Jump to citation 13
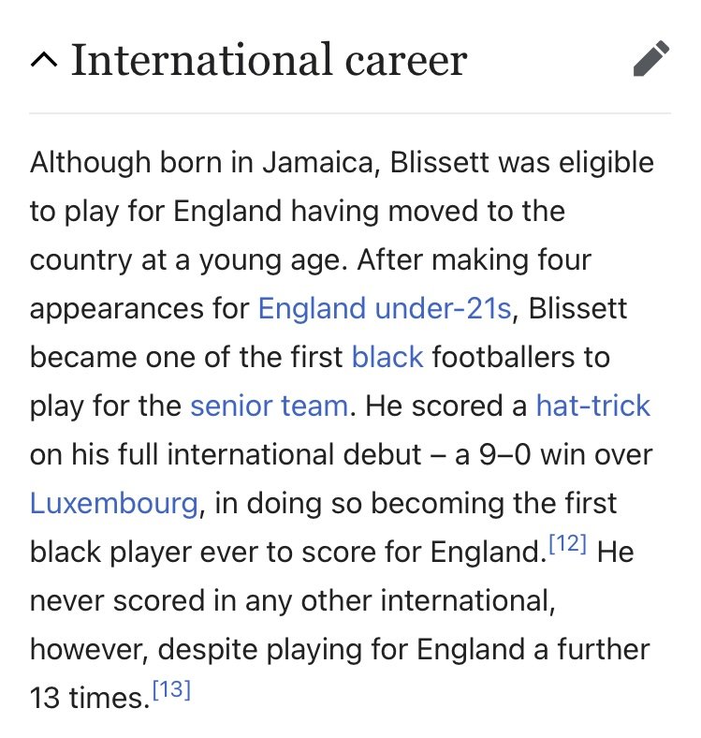This screenshot has height=738, width=701. pos(171,689)
